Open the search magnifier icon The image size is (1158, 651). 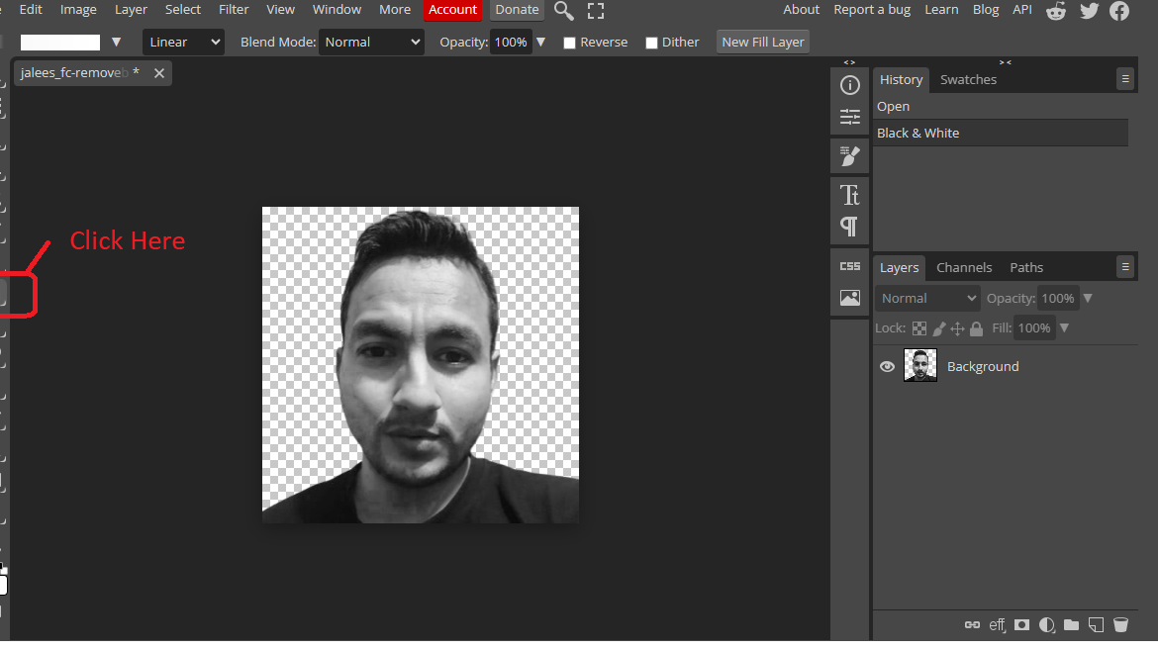pos(563,11)
